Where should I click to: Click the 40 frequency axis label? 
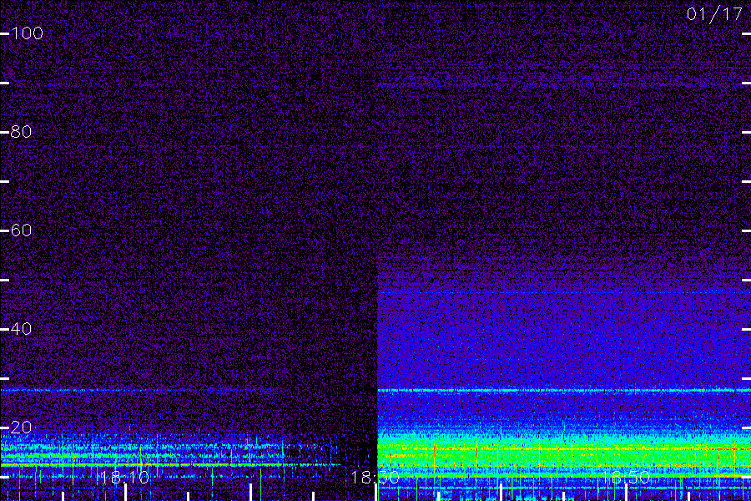(22, 329)
